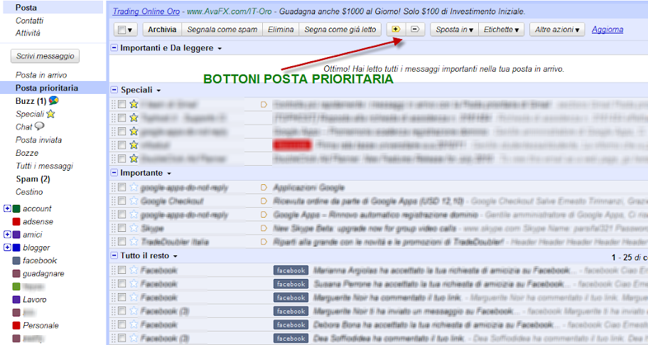Image resolution: width=648 pixels, height=345 pixels.
Task: Mark as not important with the minus button
Action: [x=416, y=29]
